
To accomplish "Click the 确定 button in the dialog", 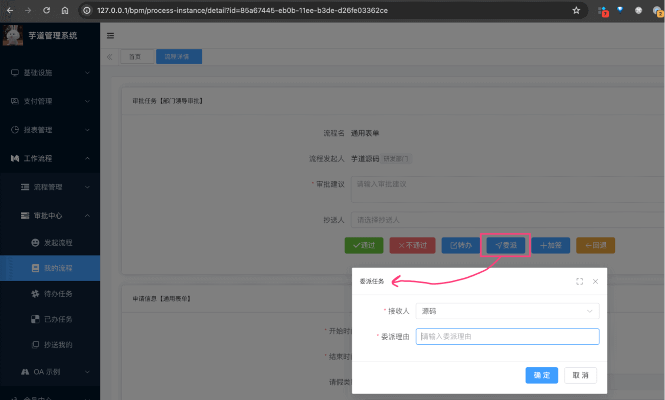I will tap(541, 375).
